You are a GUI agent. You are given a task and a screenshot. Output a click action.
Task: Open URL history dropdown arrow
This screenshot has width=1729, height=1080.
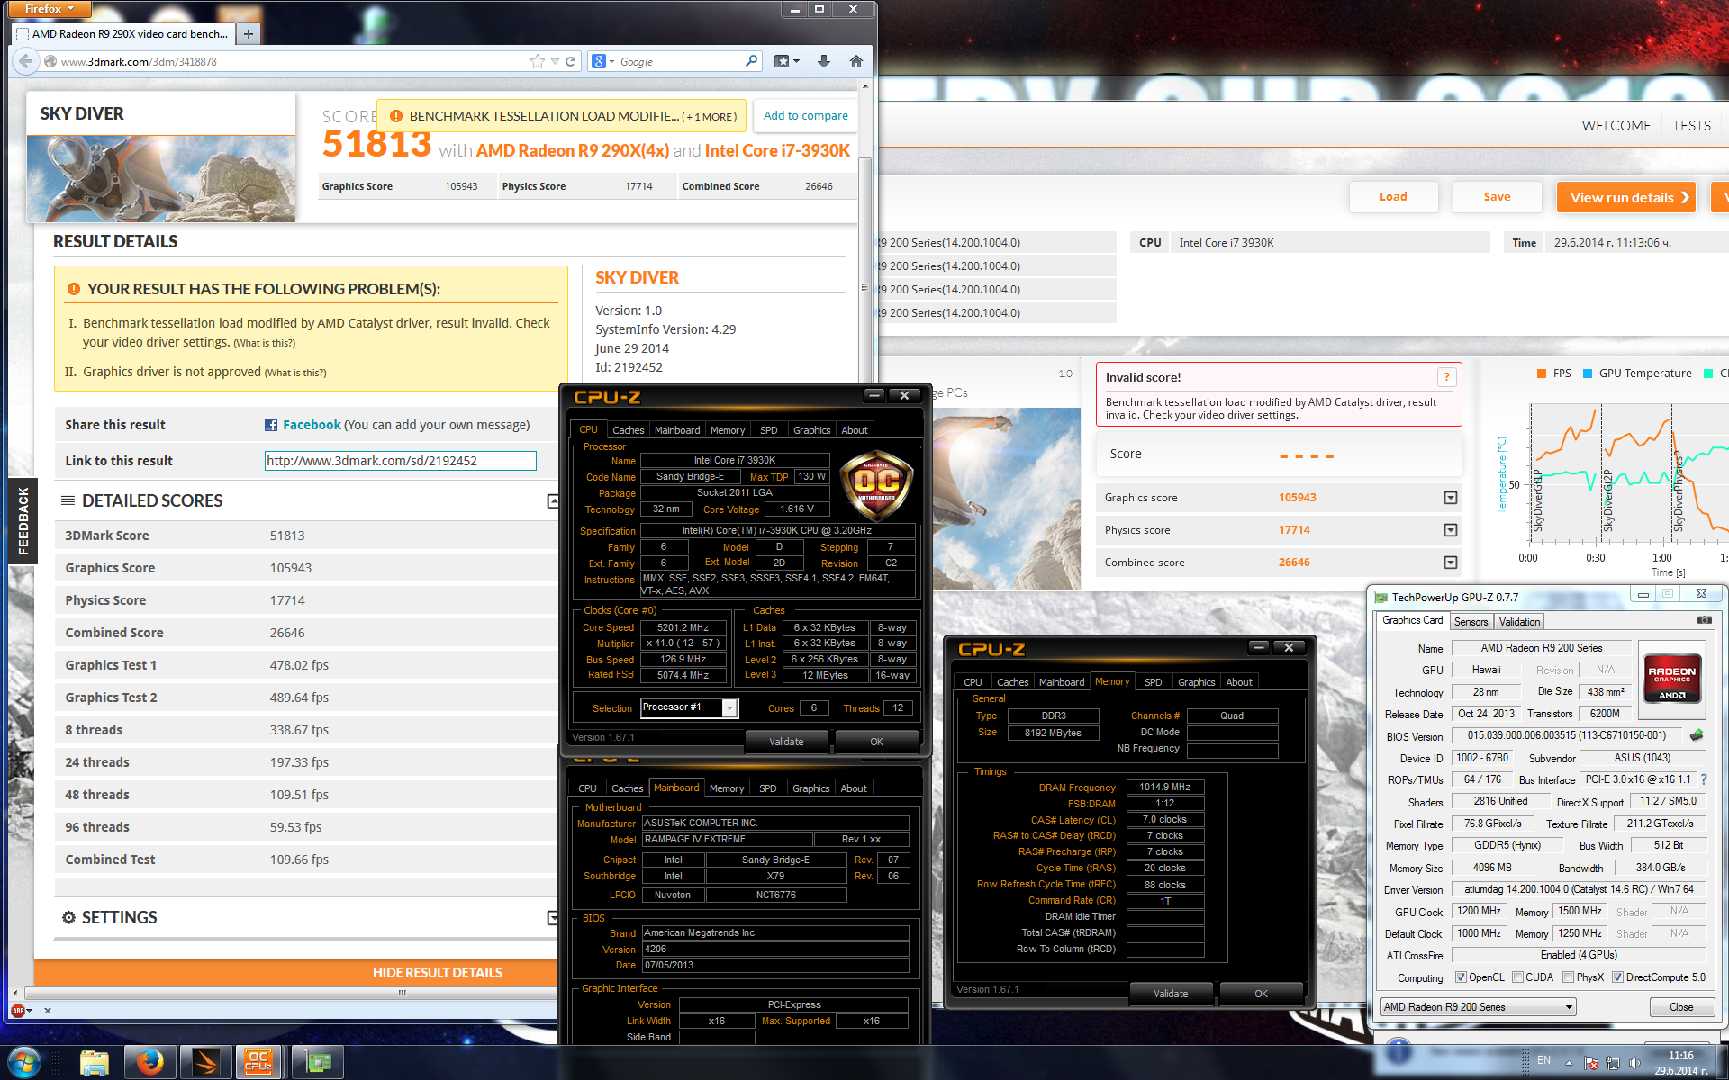[555, 61]
